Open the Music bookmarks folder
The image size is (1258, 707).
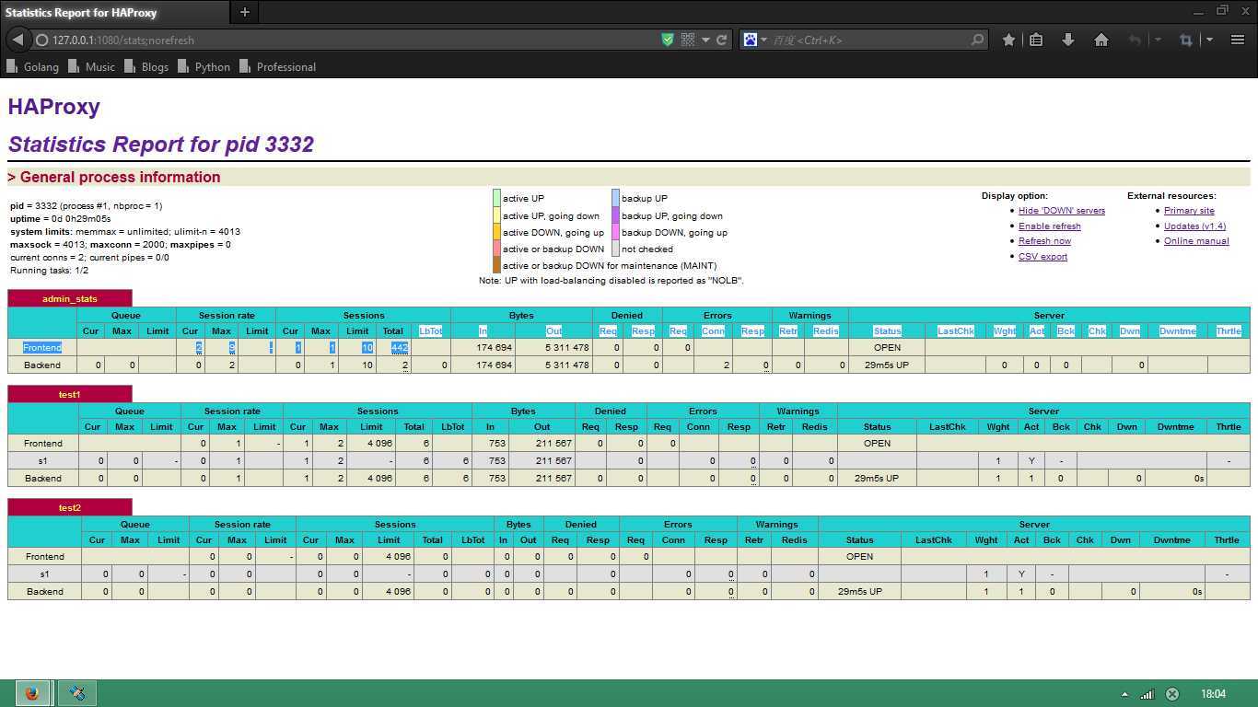tap(92, 66)
